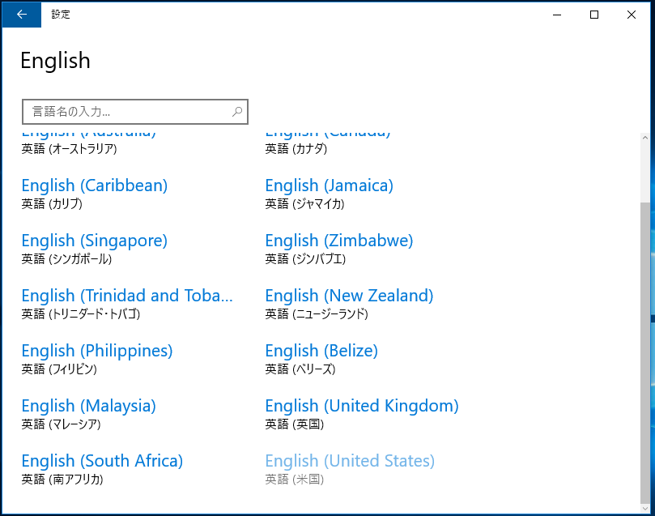Click the greyed English (United States) entry
This screenshot has width=655, height=516.
[350, 470]
